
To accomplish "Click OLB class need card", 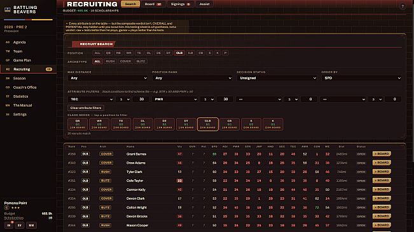I will (208, 124).
